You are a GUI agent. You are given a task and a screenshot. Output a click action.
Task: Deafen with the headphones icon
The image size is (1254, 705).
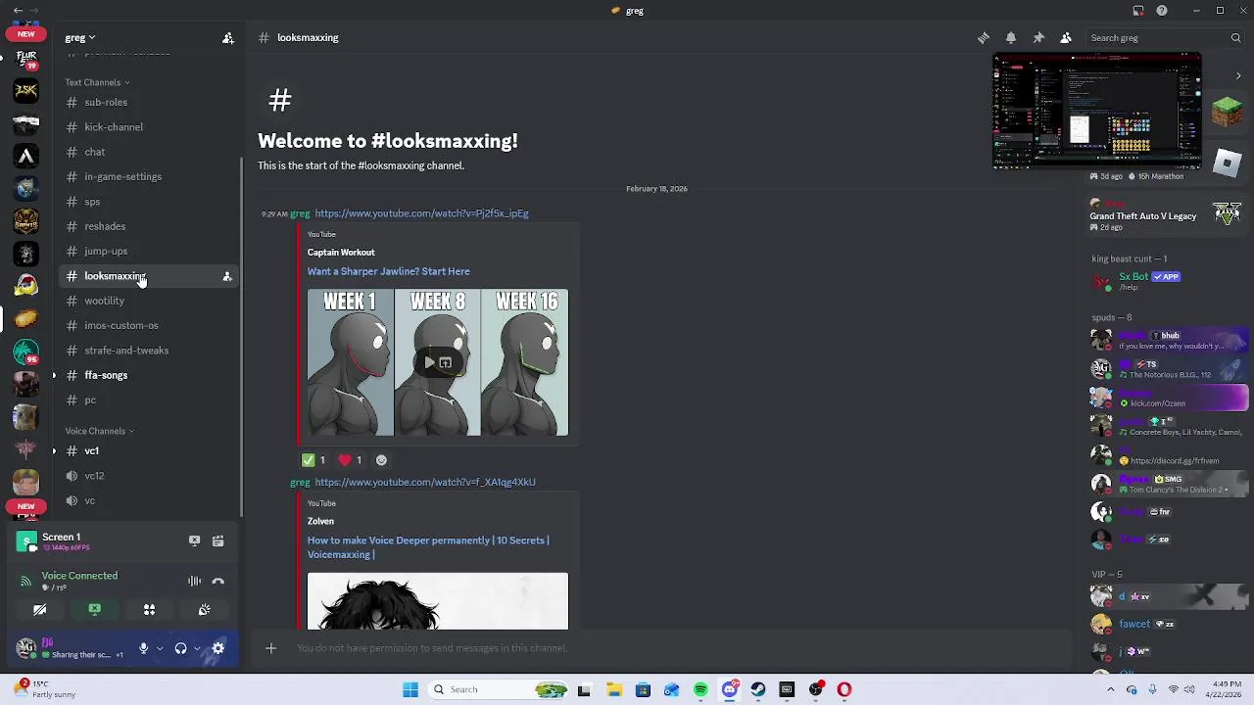coord(180,648)
